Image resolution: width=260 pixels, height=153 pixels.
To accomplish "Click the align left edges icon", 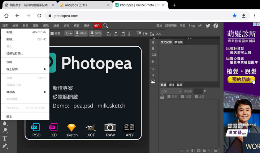I will pos(109,34).
